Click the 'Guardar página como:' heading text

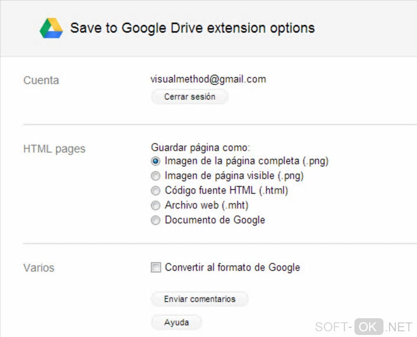(200, 147)
